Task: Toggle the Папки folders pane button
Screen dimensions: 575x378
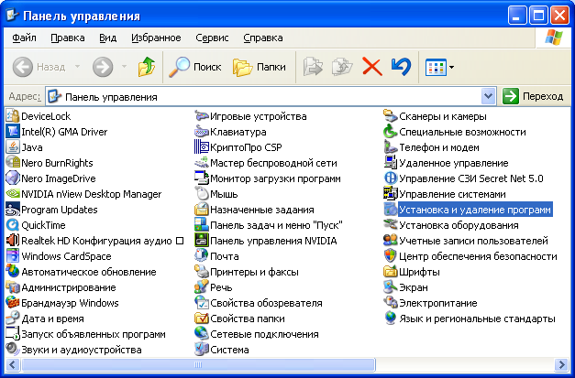Action: (x=260, y=67)
